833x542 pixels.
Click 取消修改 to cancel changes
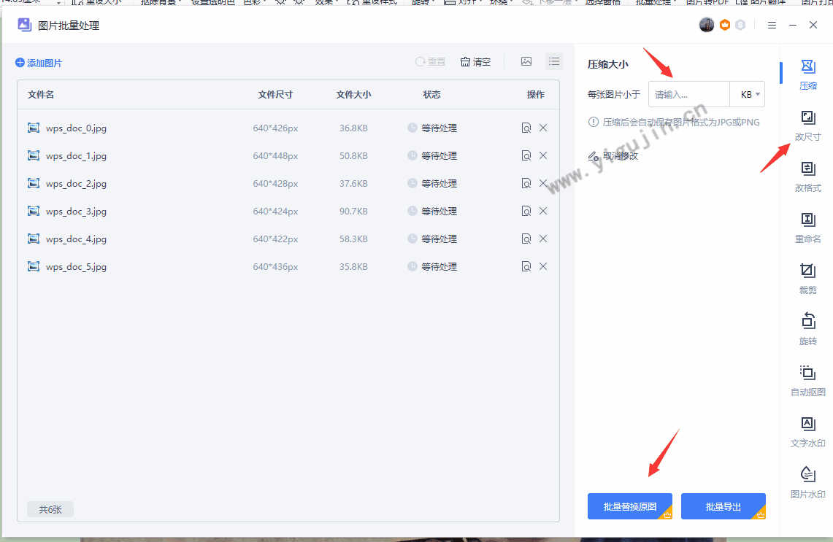[x=613, y=155]
